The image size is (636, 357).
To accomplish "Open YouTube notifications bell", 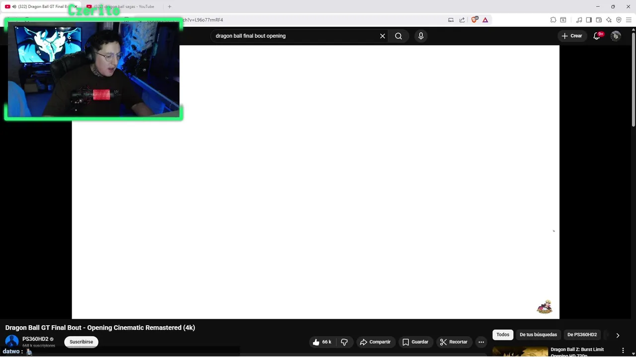I will click(597, 36).
